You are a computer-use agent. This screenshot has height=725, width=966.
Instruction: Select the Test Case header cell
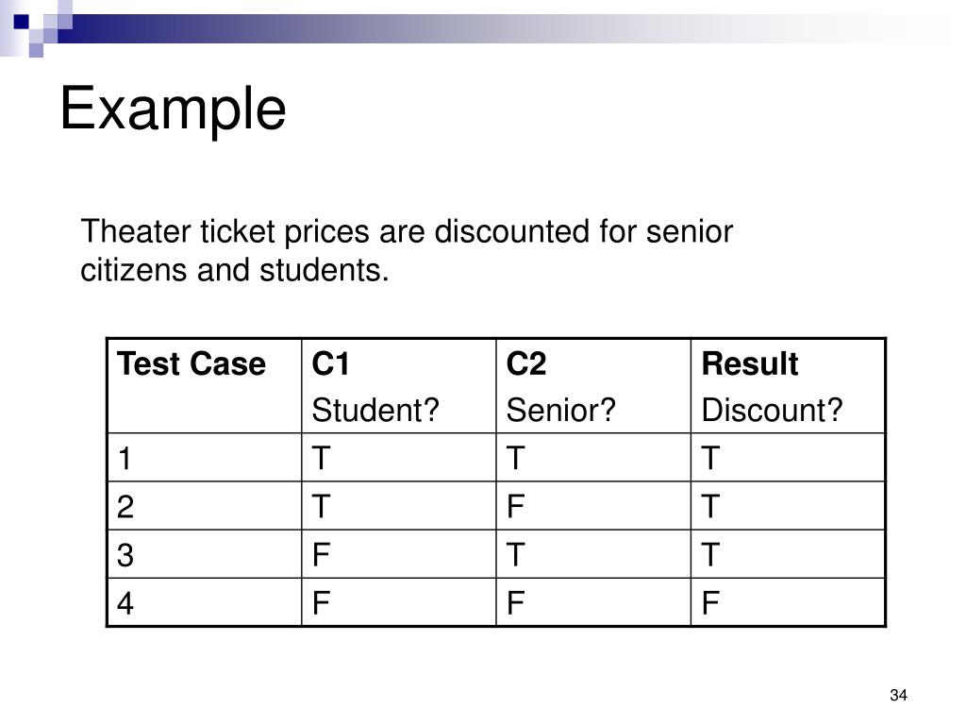(x=205, y=386)
